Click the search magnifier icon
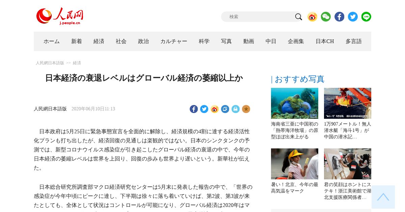Image resolution: width=405 pixels, height=212 pixels. (298, 17)
